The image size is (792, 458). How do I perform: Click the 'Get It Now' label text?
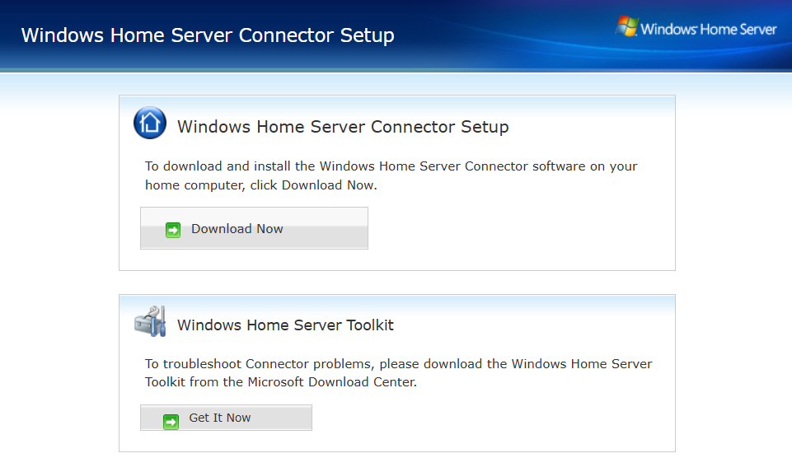click(x=220, y=418)
